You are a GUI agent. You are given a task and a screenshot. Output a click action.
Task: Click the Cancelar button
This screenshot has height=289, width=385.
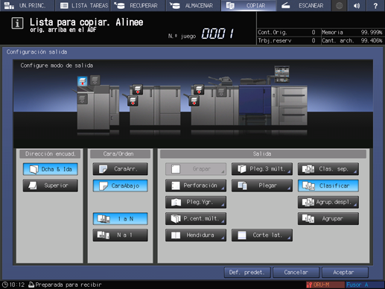(x=296, y=273)
